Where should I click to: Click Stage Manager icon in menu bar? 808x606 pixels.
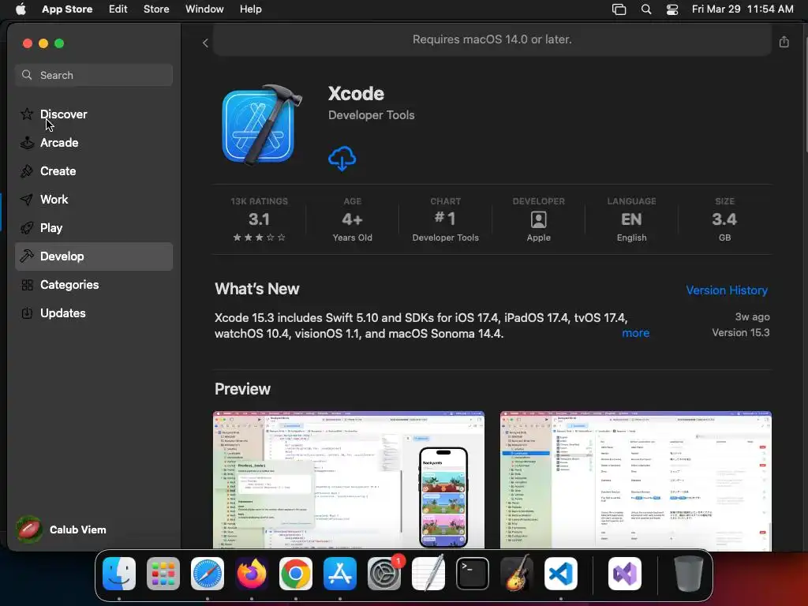click(619, 9)
